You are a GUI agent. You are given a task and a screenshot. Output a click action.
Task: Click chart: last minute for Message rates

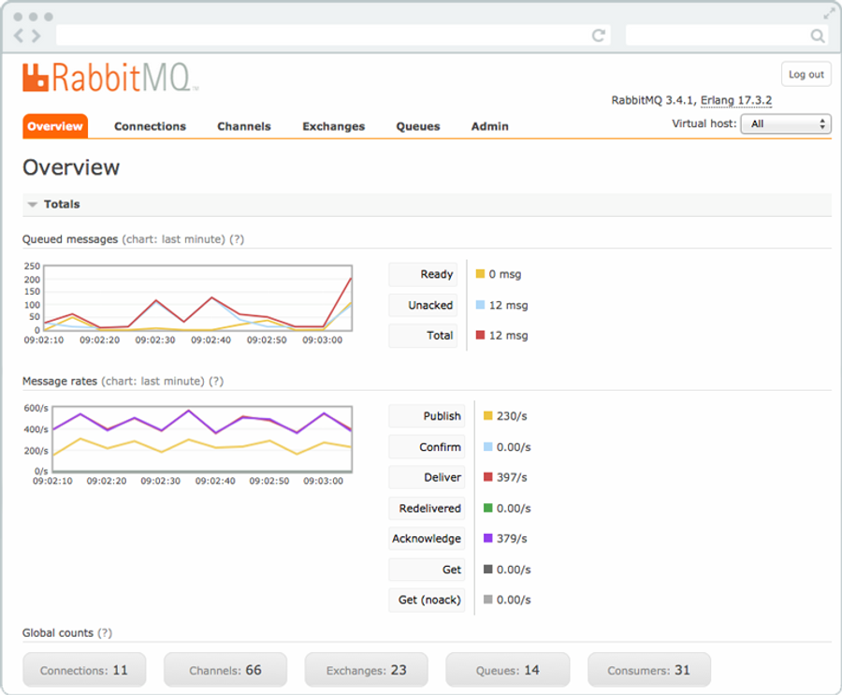coord(152,381)
